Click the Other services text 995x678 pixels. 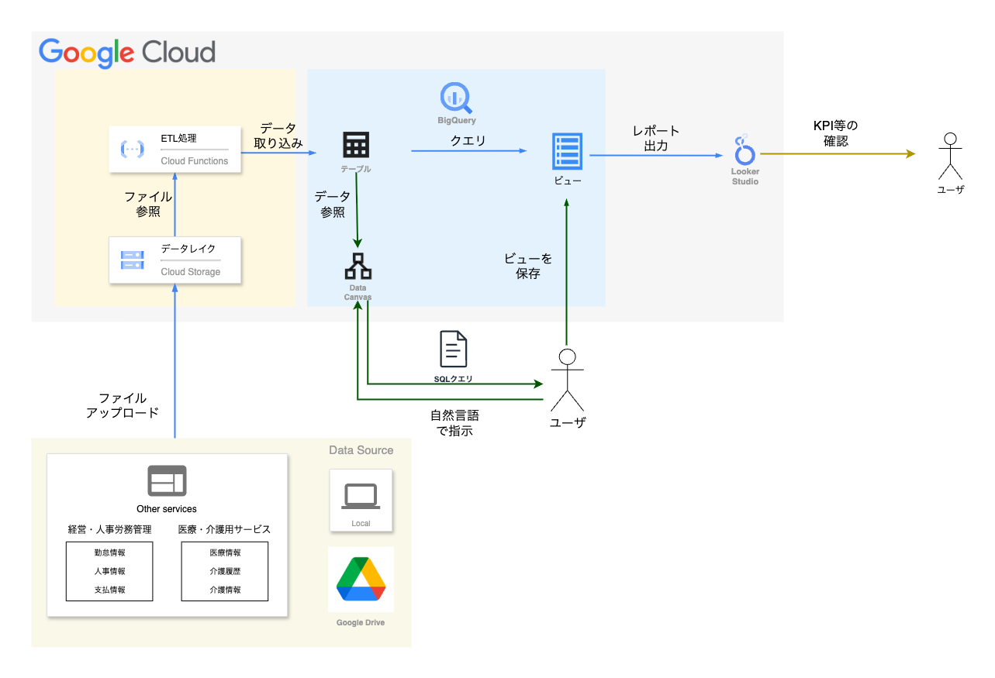coord(167,509)
